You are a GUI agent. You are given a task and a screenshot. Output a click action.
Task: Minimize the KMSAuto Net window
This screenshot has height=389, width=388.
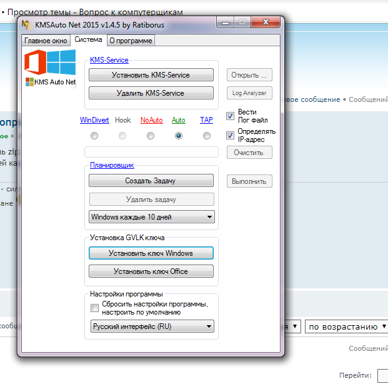(x=226, y=23)
